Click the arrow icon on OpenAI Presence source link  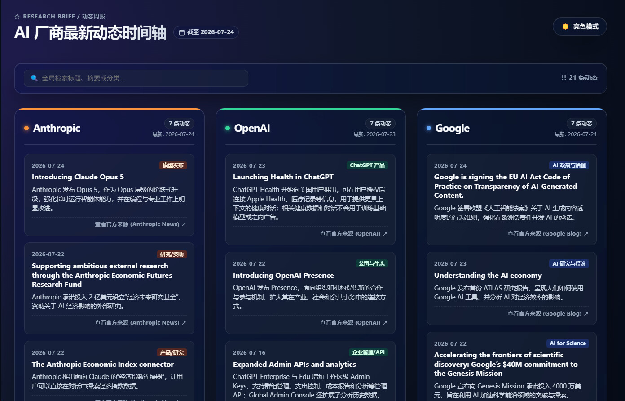[x=385, y=323]
